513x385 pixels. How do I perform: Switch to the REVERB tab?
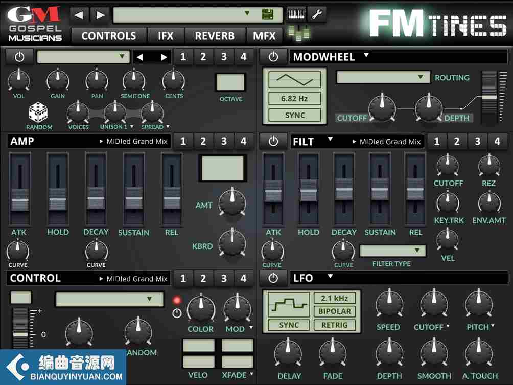pyautogui.click(x=215, y=35)
